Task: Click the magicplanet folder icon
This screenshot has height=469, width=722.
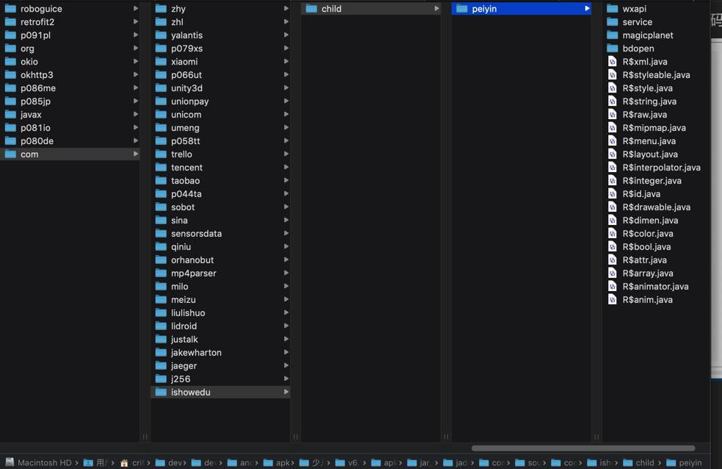Action: [x=613, y=35]
